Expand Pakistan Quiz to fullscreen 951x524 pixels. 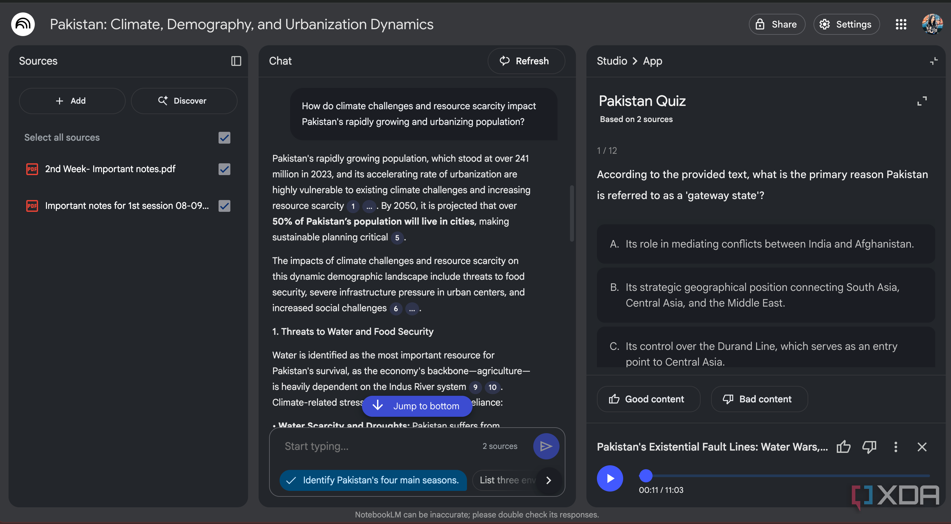tap(922, 101)
